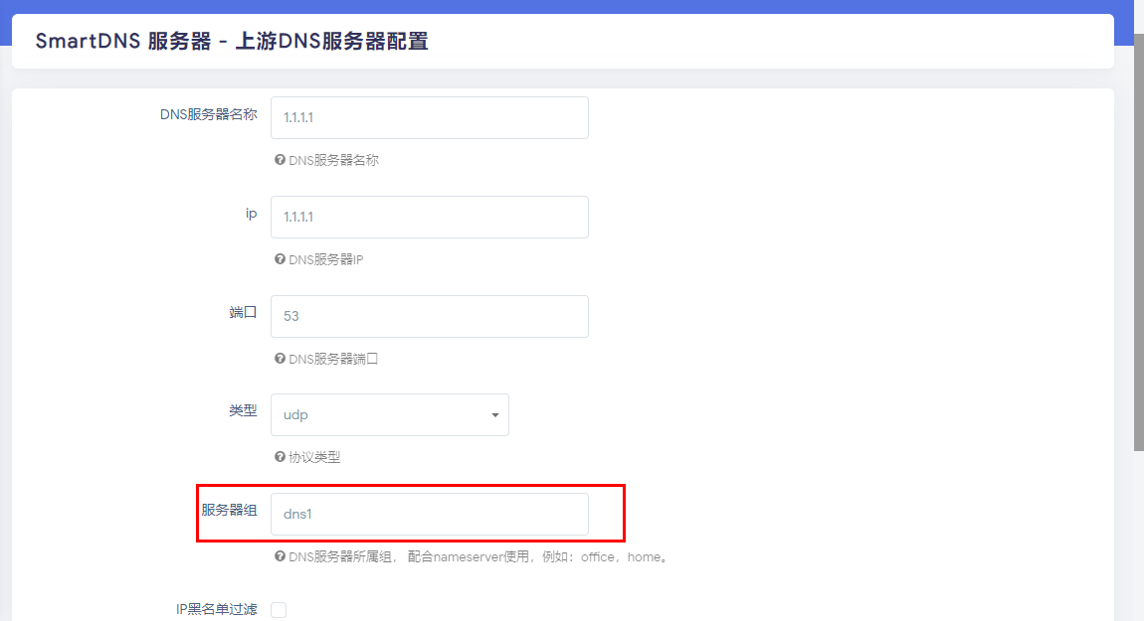This screenshot has width=1144, height=621.
Task: Click the ip address input field
Action: tap(429, 217)
